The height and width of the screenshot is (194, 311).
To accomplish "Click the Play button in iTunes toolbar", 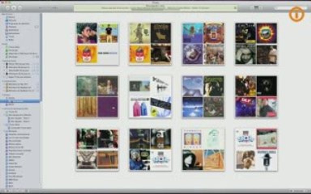I will 14,8.
